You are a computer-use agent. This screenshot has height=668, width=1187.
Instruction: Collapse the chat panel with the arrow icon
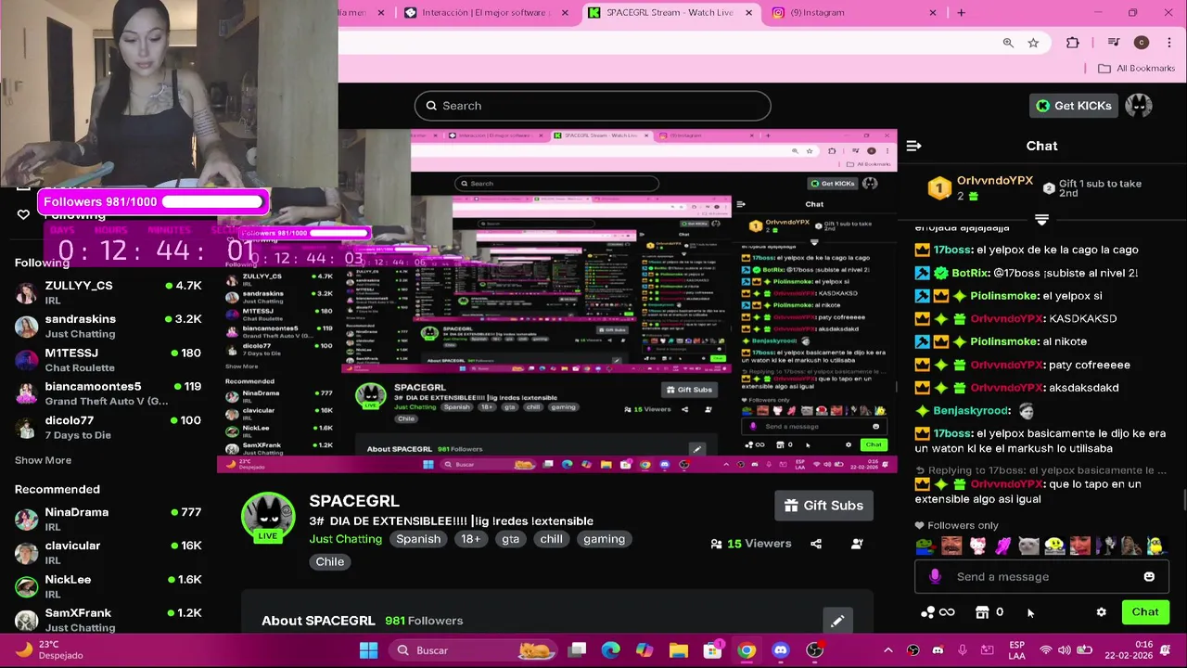click(913, 146)
